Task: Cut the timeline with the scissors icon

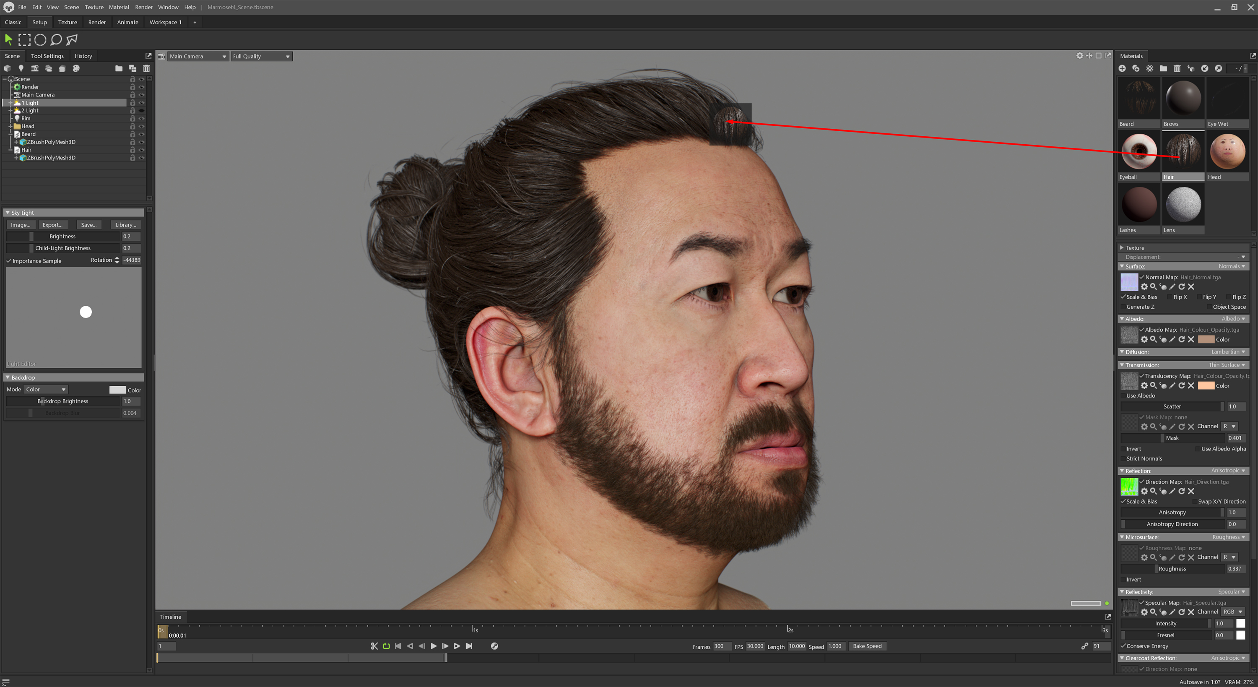Action: click(374, 646)
